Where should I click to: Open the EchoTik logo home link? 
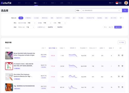click(x=6, y=3)
